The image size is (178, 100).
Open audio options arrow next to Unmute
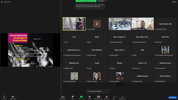pyautogui.click(x=7, y=97)
